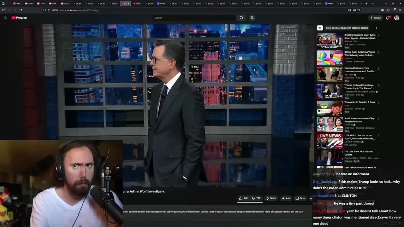
Task: Open more actions ellipsis under video
Action: point(311,198)
